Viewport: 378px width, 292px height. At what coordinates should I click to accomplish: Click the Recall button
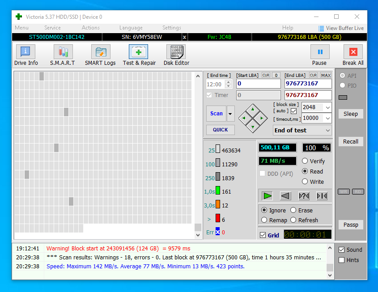[x=351, y=141]
